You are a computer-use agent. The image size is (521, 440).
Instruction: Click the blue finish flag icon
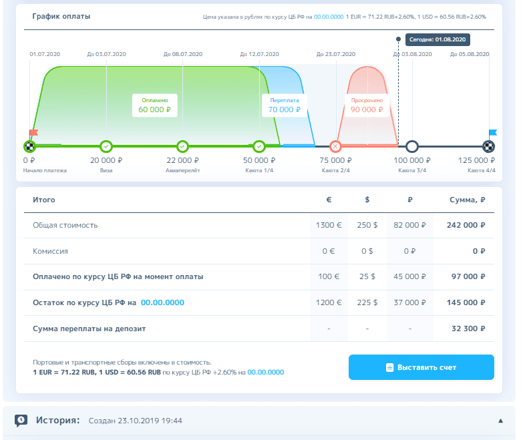click(x=493, y=134)
